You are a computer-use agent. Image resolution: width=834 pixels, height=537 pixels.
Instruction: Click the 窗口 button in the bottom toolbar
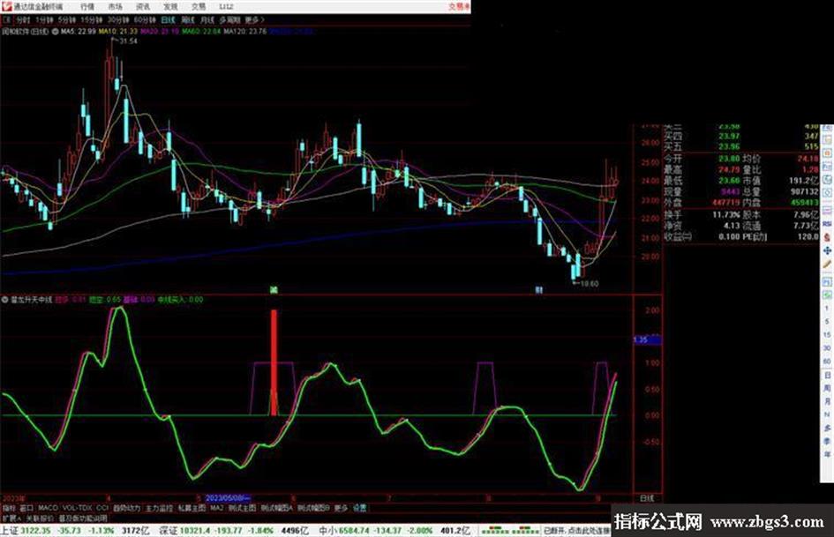coord(26,508)
